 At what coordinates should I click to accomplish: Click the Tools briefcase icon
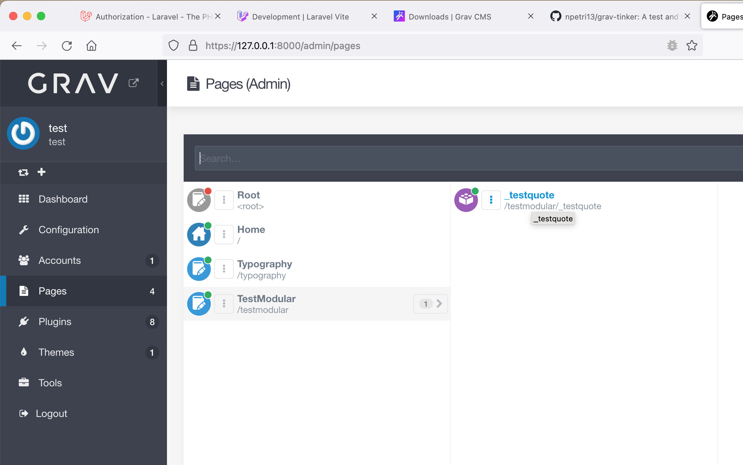point(24,383)
